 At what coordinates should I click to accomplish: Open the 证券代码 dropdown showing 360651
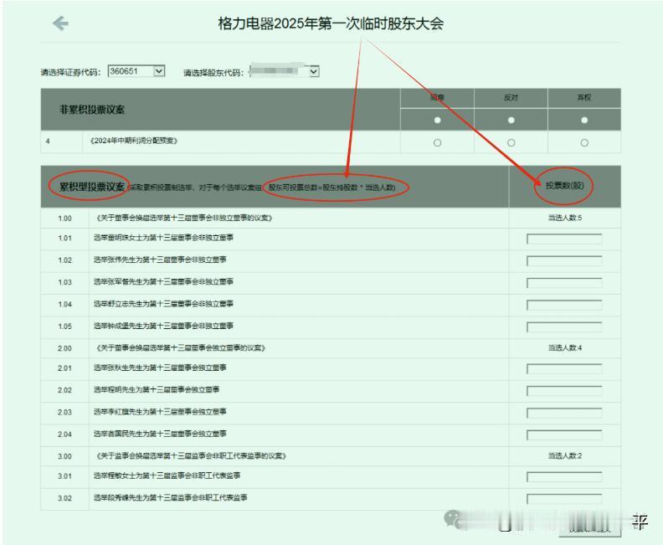click(x=136, y=71)
